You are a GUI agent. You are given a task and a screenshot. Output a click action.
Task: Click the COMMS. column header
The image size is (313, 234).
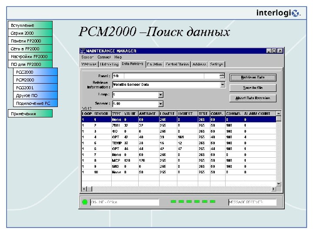point(234,114)
